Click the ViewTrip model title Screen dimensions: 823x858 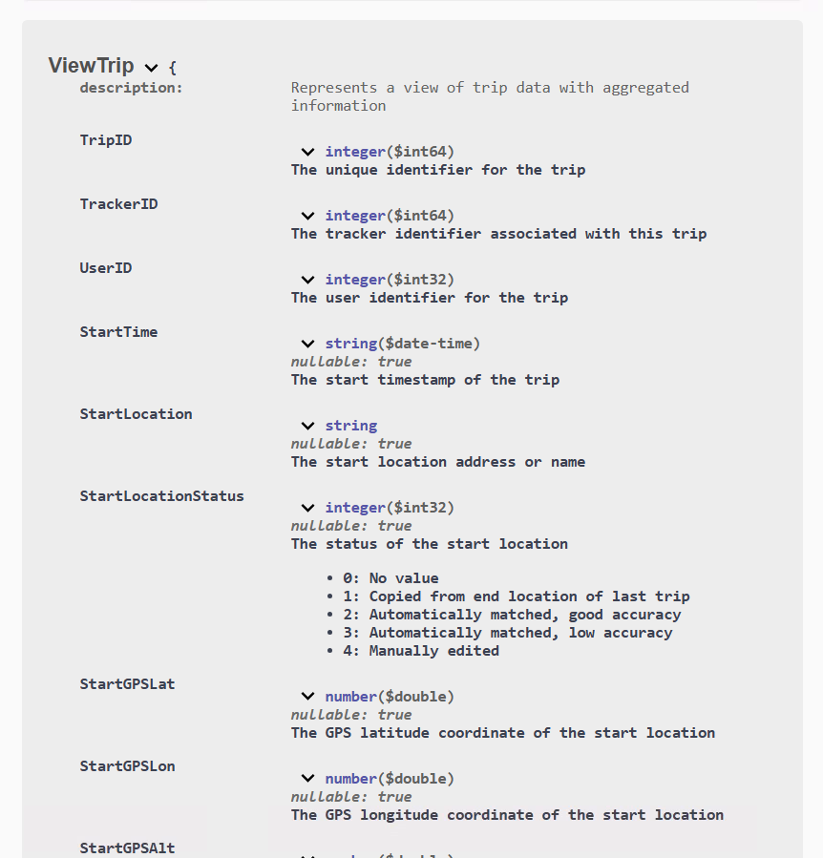[91, 66]
